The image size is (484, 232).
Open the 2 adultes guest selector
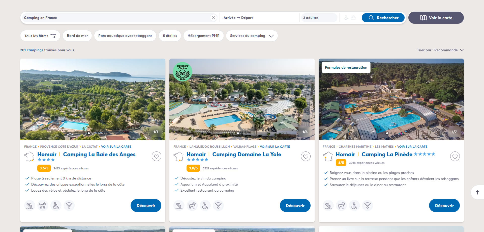point(319,18)
